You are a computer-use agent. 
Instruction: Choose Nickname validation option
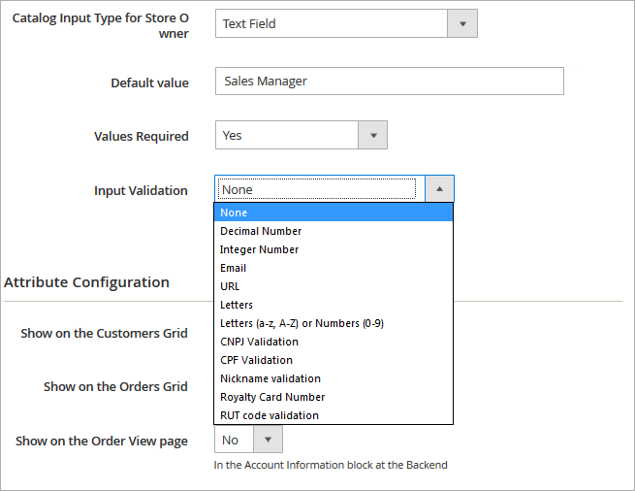[x=270, y=378]
